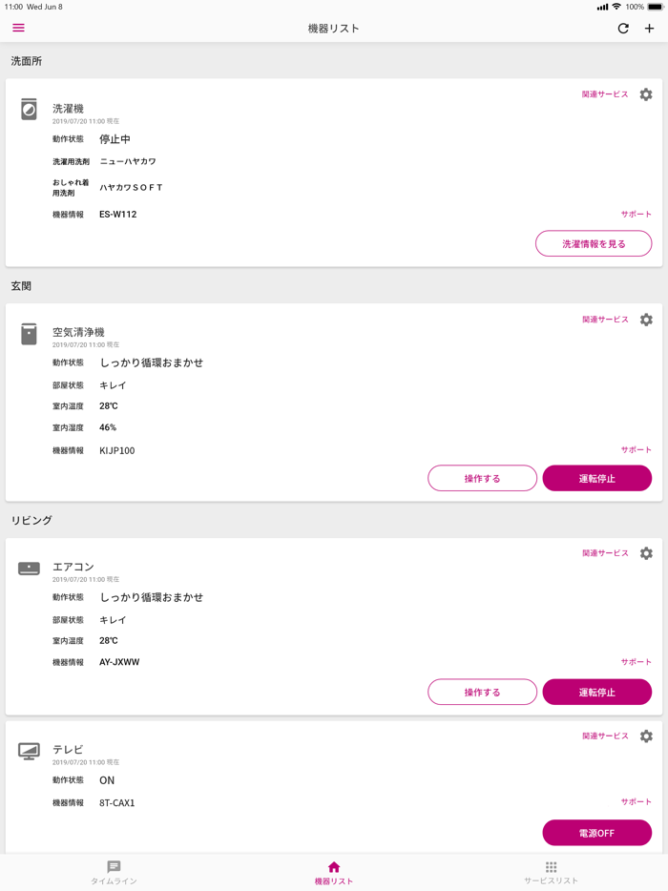Tap the air purifier device icon

(30, 334)
